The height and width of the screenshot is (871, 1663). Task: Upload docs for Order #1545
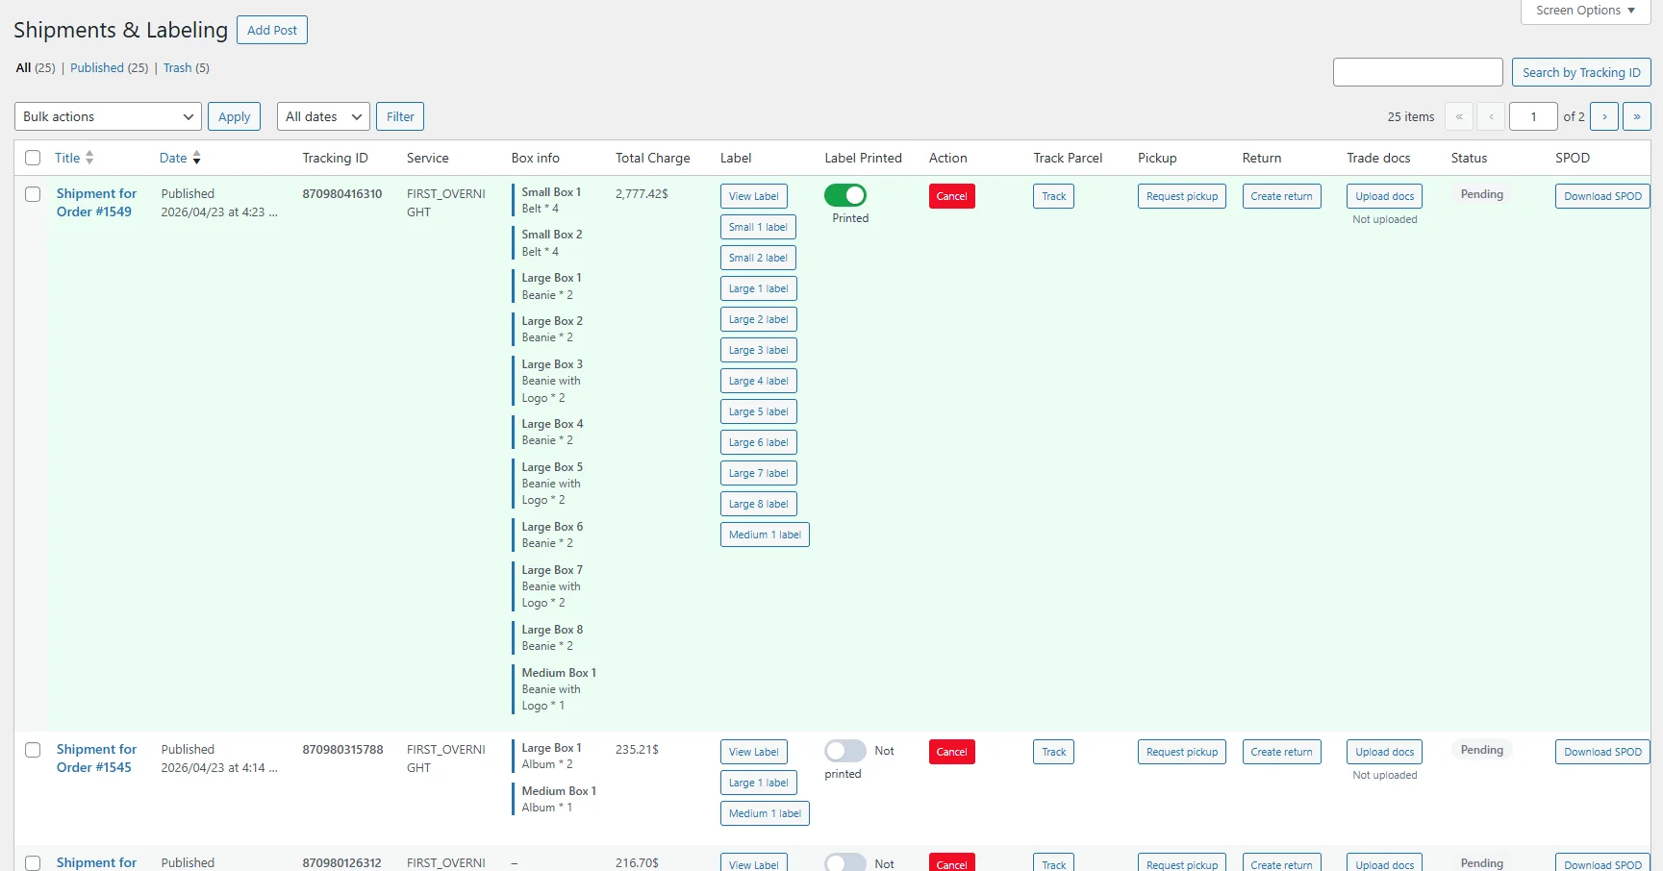[x=1385, y=752]
